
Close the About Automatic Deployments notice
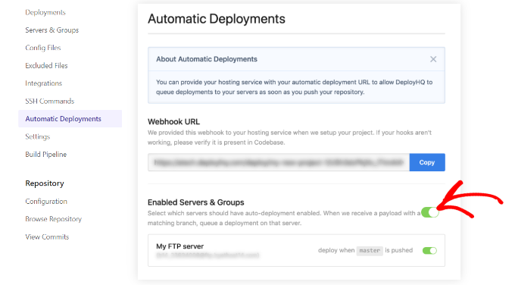(x=433, y=59)
